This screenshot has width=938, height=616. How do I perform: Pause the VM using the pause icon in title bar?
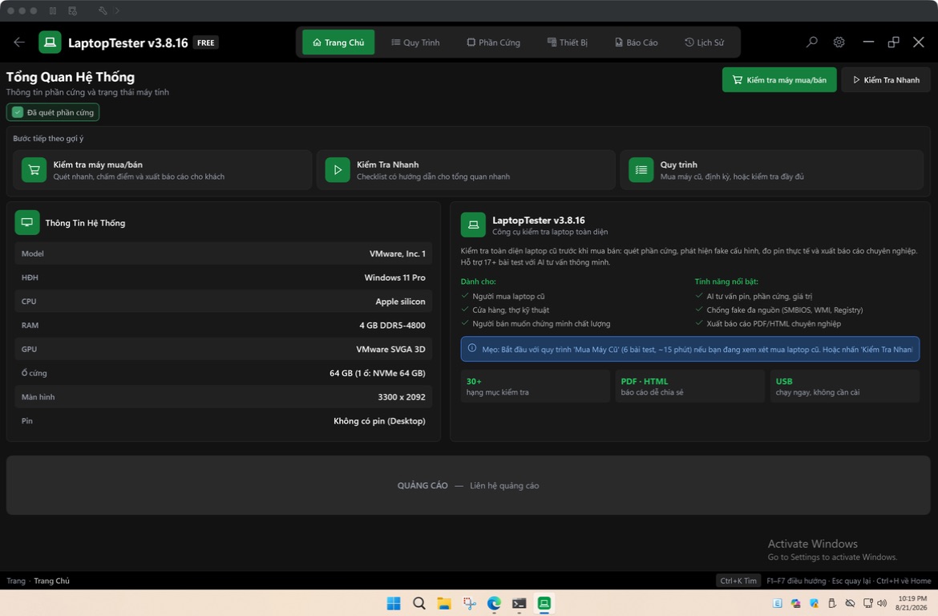53,10
